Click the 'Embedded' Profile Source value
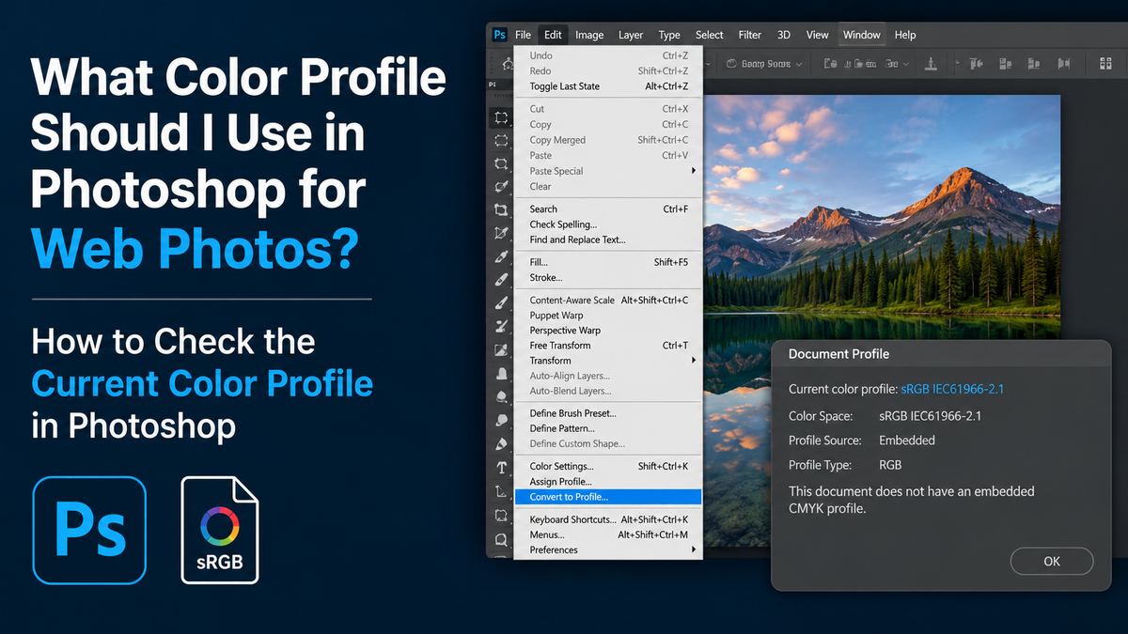Screen dimensions: 1128x634 pyautogui.click(x=906, y=441)
